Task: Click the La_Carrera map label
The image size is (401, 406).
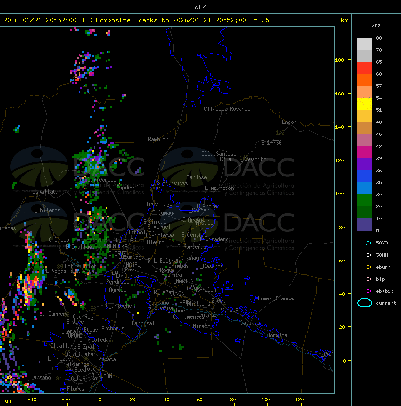Action: point(54,314)
